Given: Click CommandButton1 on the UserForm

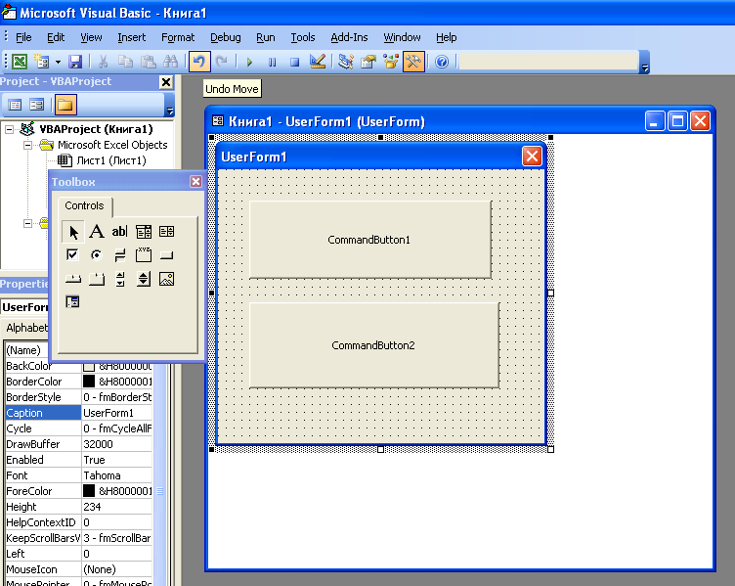Looking at the screenshot, I should point(369,240).
